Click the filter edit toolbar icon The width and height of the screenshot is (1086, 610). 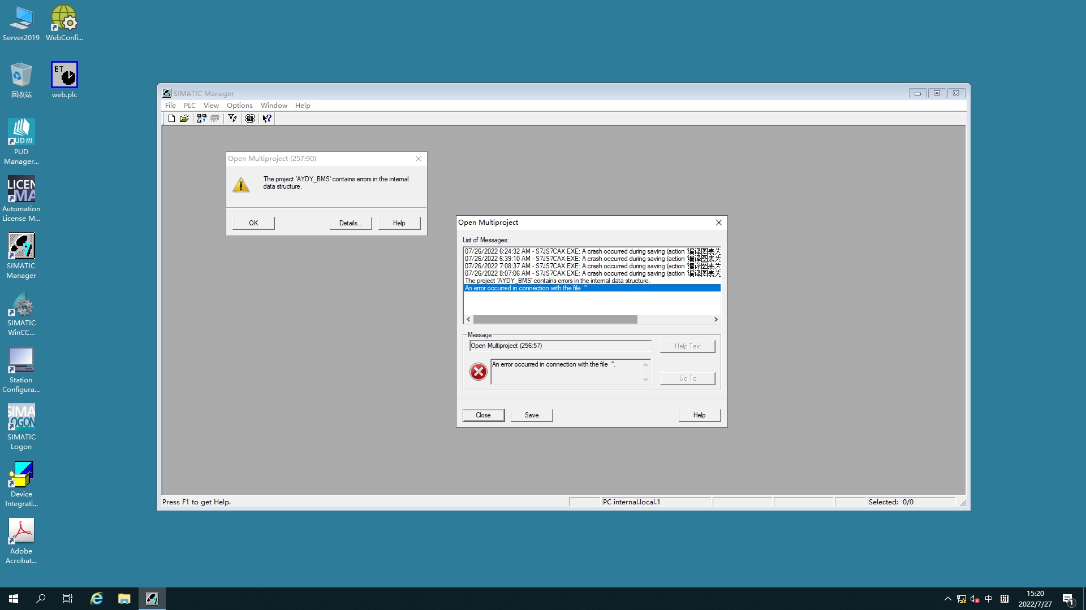click(232, 119)
